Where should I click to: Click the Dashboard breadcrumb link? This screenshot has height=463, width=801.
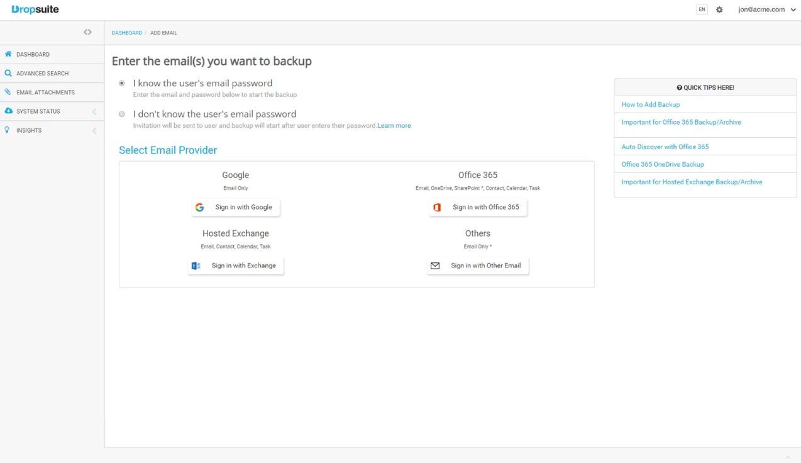pos(127,33)
